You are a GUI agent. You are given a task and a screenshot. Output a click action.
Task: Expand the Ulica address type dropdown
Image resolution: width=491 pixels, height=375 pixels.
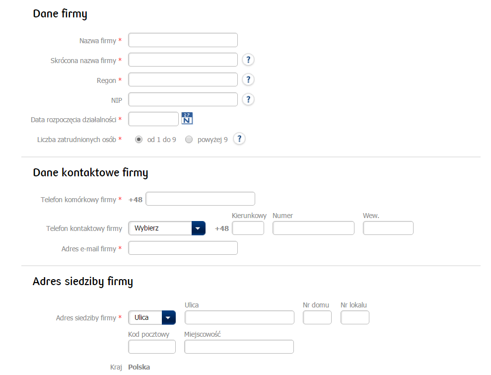152,317
